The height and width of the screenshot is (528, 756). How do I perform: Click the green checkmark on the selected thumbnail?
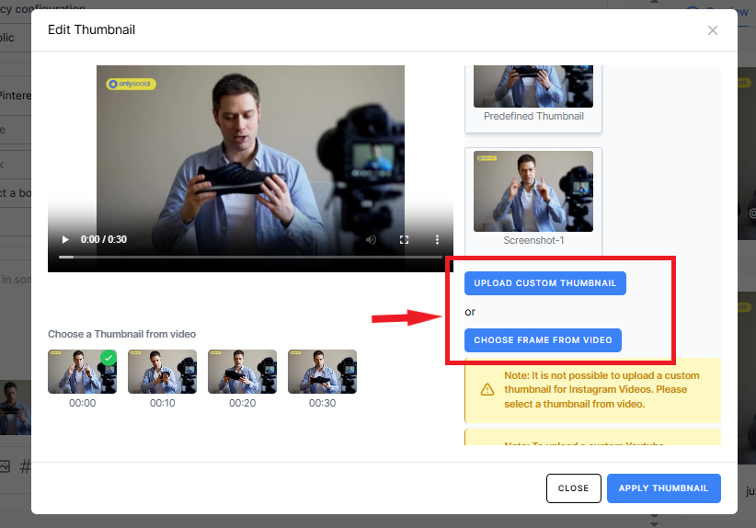pos(109,357)
